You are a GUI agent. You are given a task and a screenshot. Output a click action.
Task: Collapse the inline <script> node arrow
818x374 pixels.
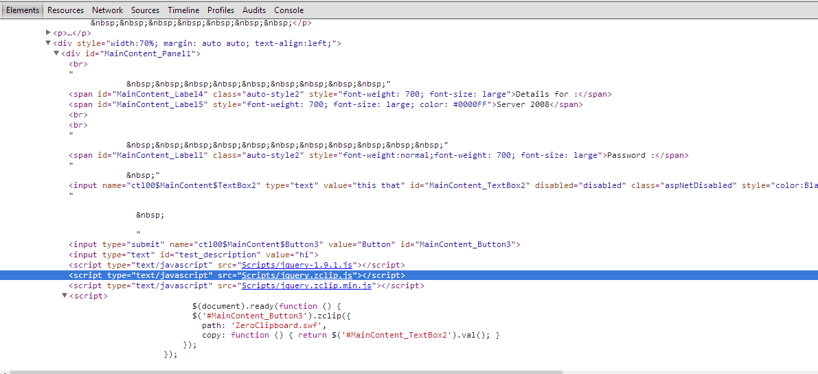coord(65,295)
